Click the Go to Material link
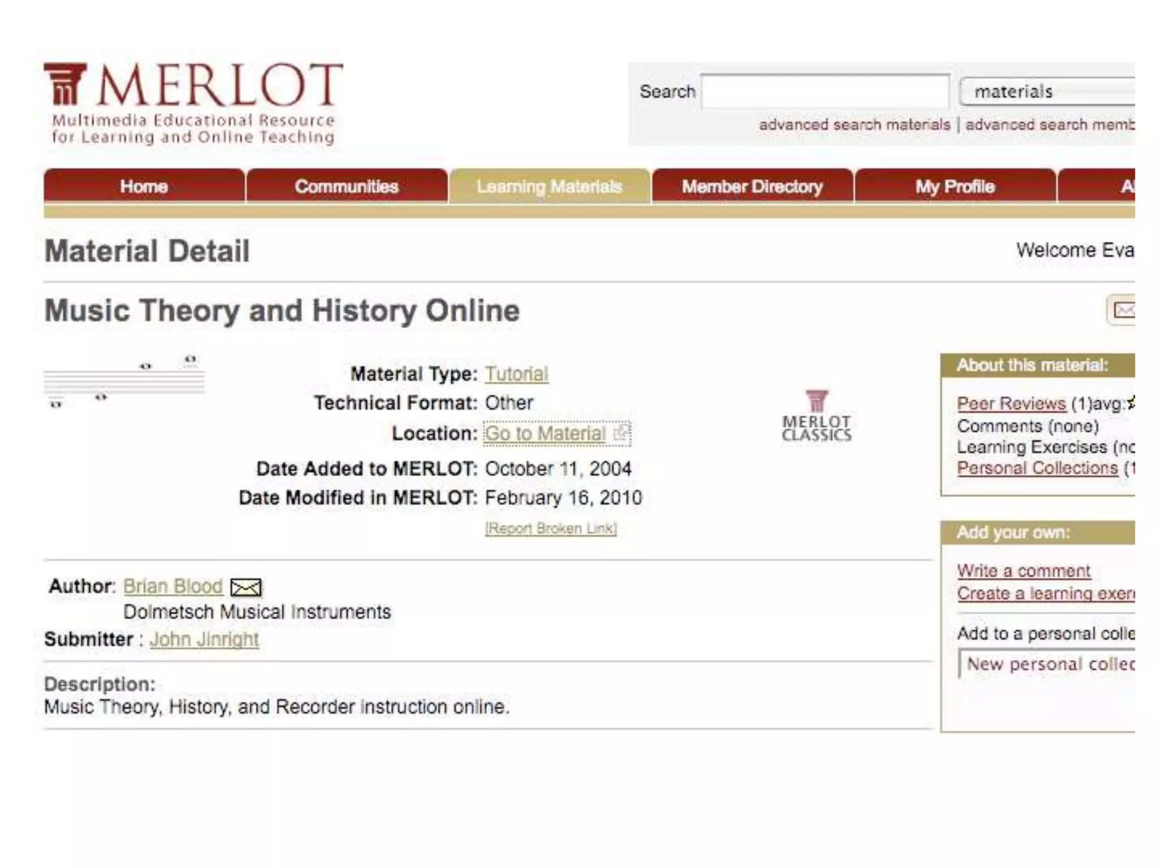1158x868 pixels. click(x=545, y=433)
